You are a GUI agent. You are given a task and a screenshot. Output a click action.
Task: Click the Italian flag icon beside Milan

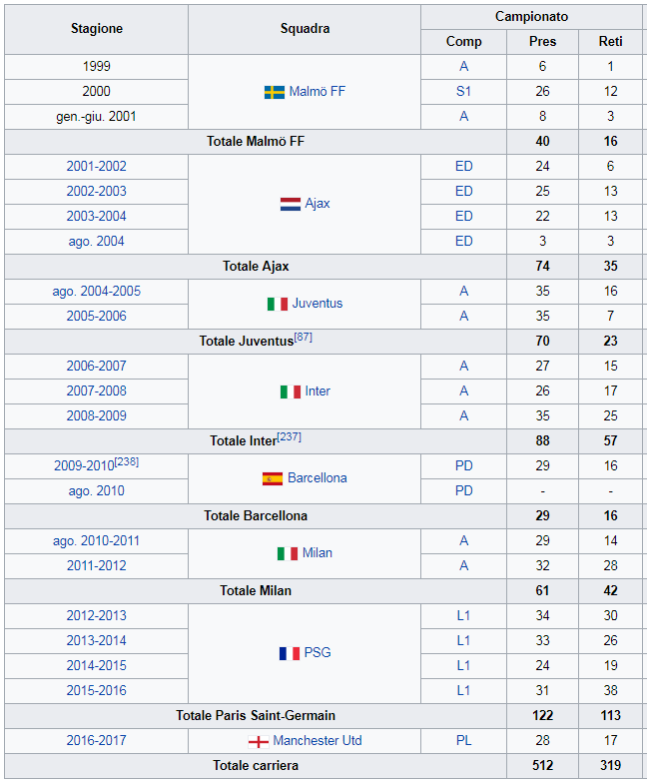287,553
